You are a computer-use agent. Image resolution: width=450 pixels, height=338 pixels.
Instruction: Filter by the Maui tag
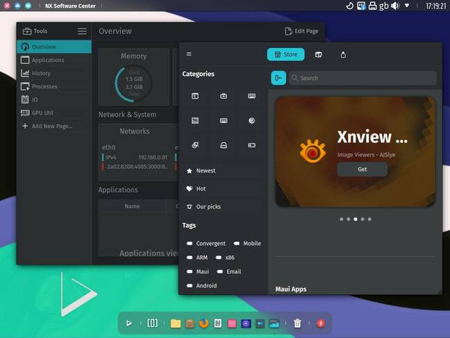tap(198, 272)
